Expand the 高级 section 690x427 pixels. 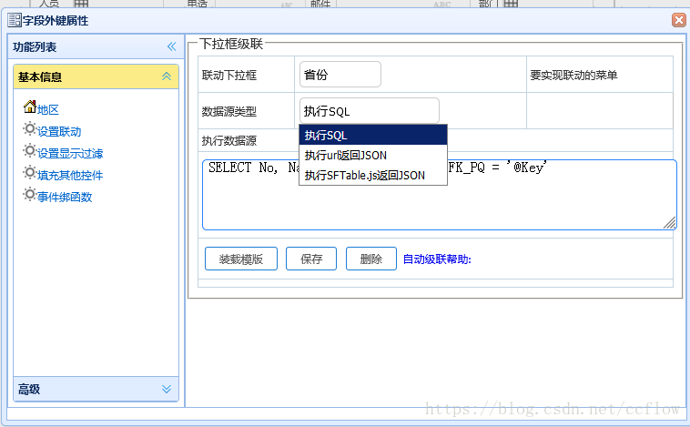coord(167,389)
